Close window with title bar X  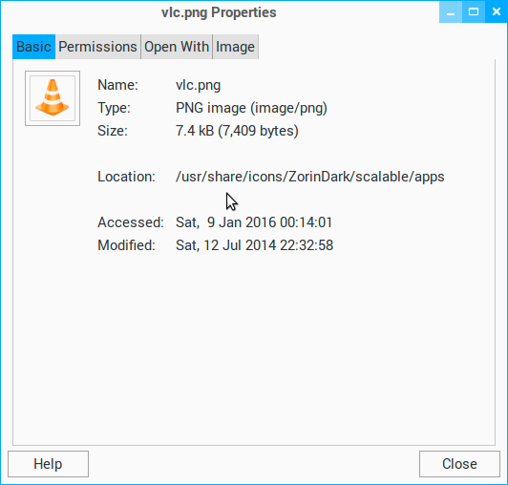coord(496,12)
